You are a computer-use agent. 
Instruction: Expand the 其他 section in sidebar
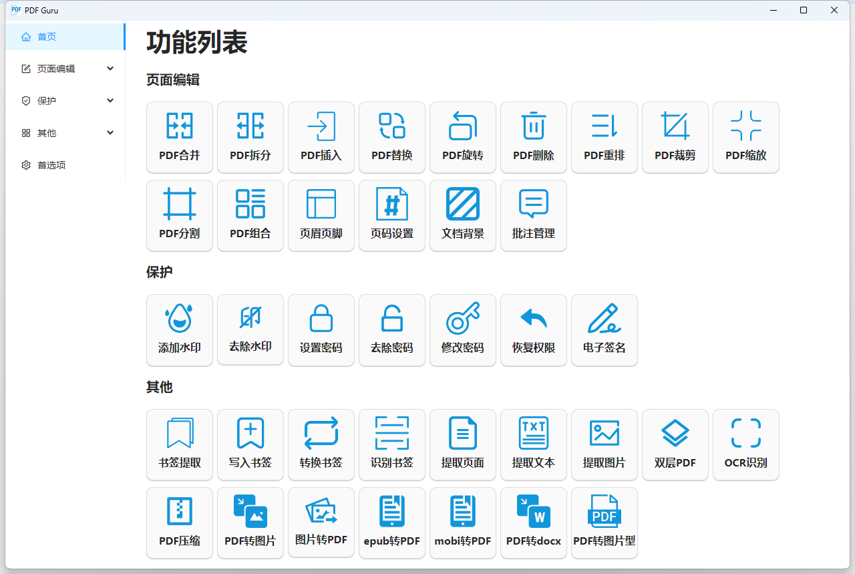(x=64, y=132)
